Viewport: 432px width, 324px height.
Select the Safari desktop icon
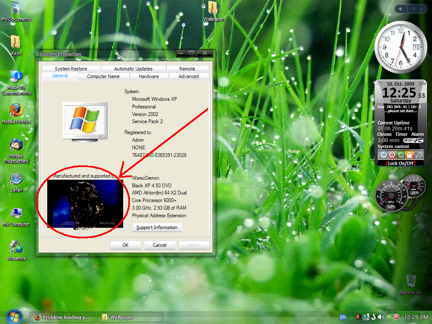16,182
